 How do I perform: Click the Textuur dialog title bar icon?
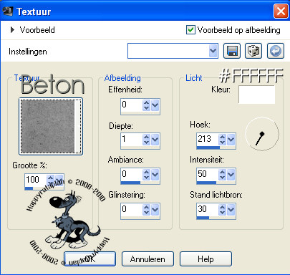tap(8, 11)
